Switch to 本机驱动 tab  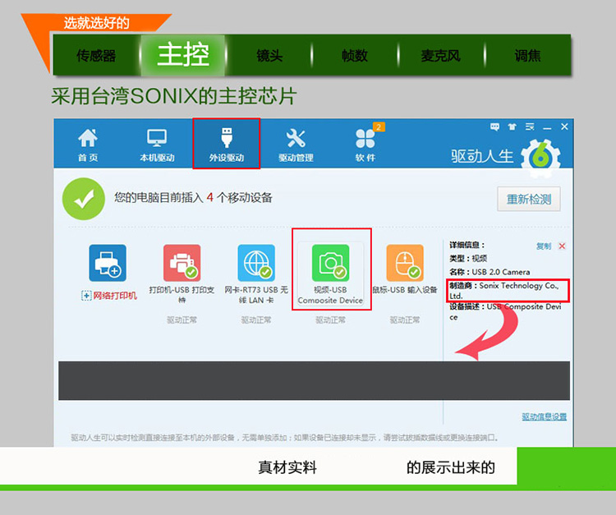point(157,145)
